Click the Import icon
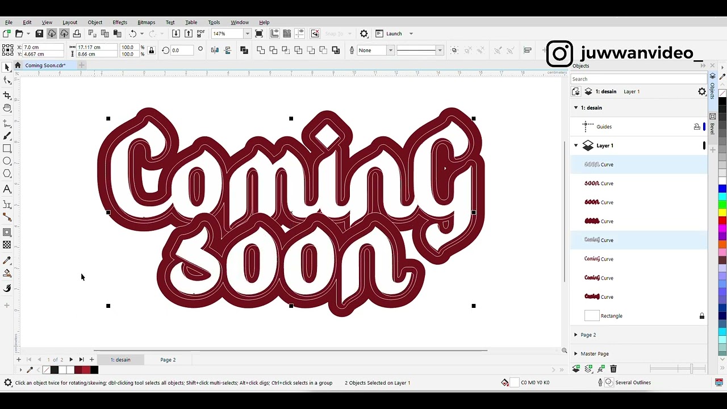This screenshot has height=409, width=727. coord(176,34)
